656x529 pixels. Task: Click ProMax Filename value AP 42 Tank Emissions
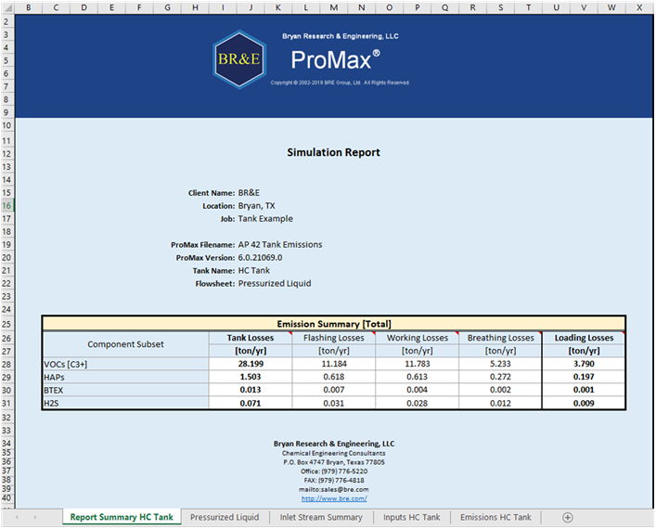pos(280,245)
